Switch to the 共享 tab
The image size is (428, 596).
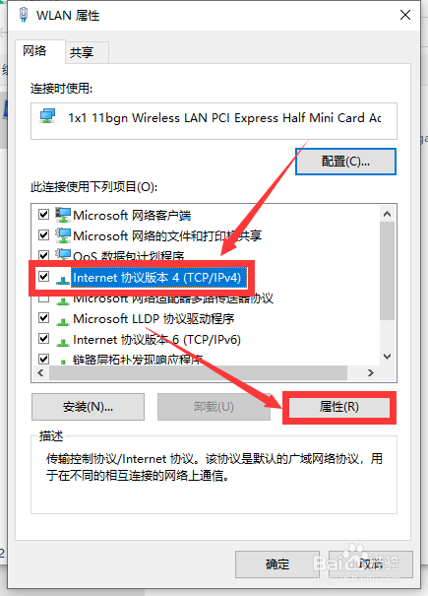tap(82, 52)
